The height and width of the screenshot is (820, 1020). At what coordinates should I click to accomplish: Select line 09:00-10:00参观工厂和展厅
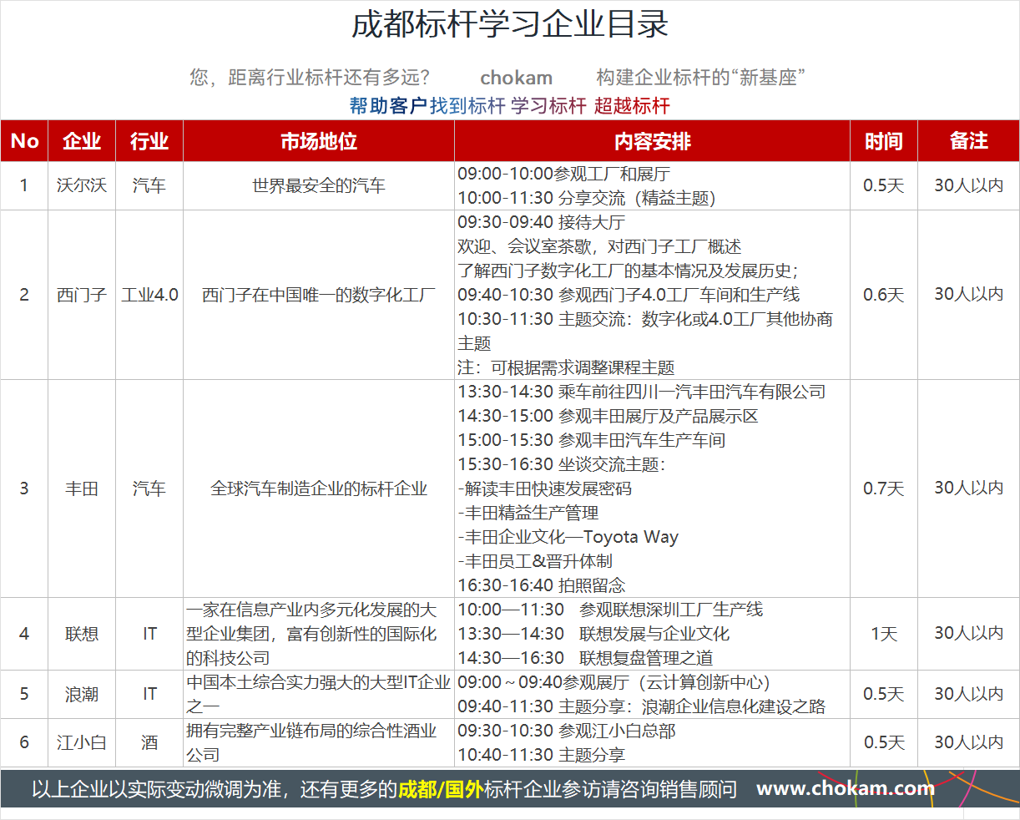click(563, 174)
